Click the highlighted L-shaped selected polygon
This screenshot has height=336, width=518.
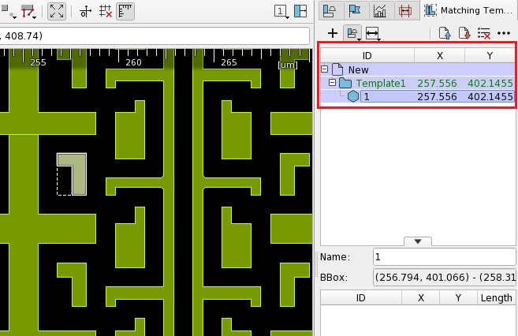[80, 174]
